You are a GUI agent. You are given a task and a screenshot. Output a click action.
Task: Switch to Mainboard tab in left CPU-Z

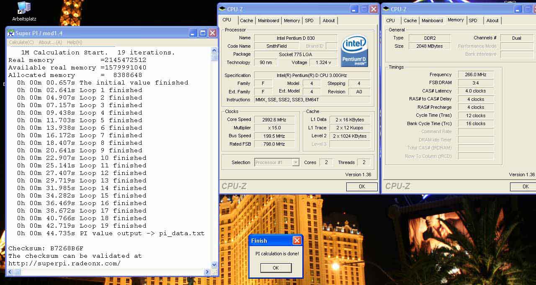point(268,21)
